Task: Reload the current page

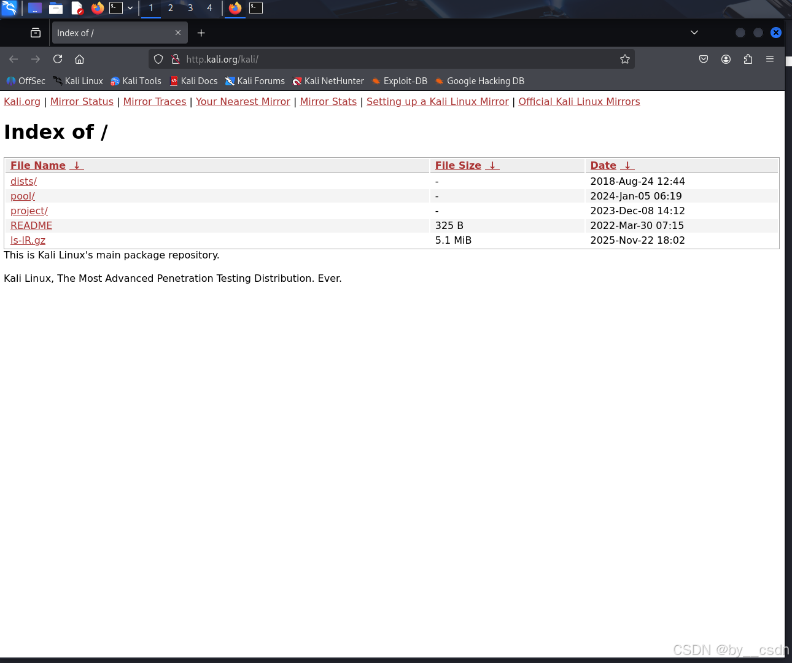Action: tap(58, 59)
